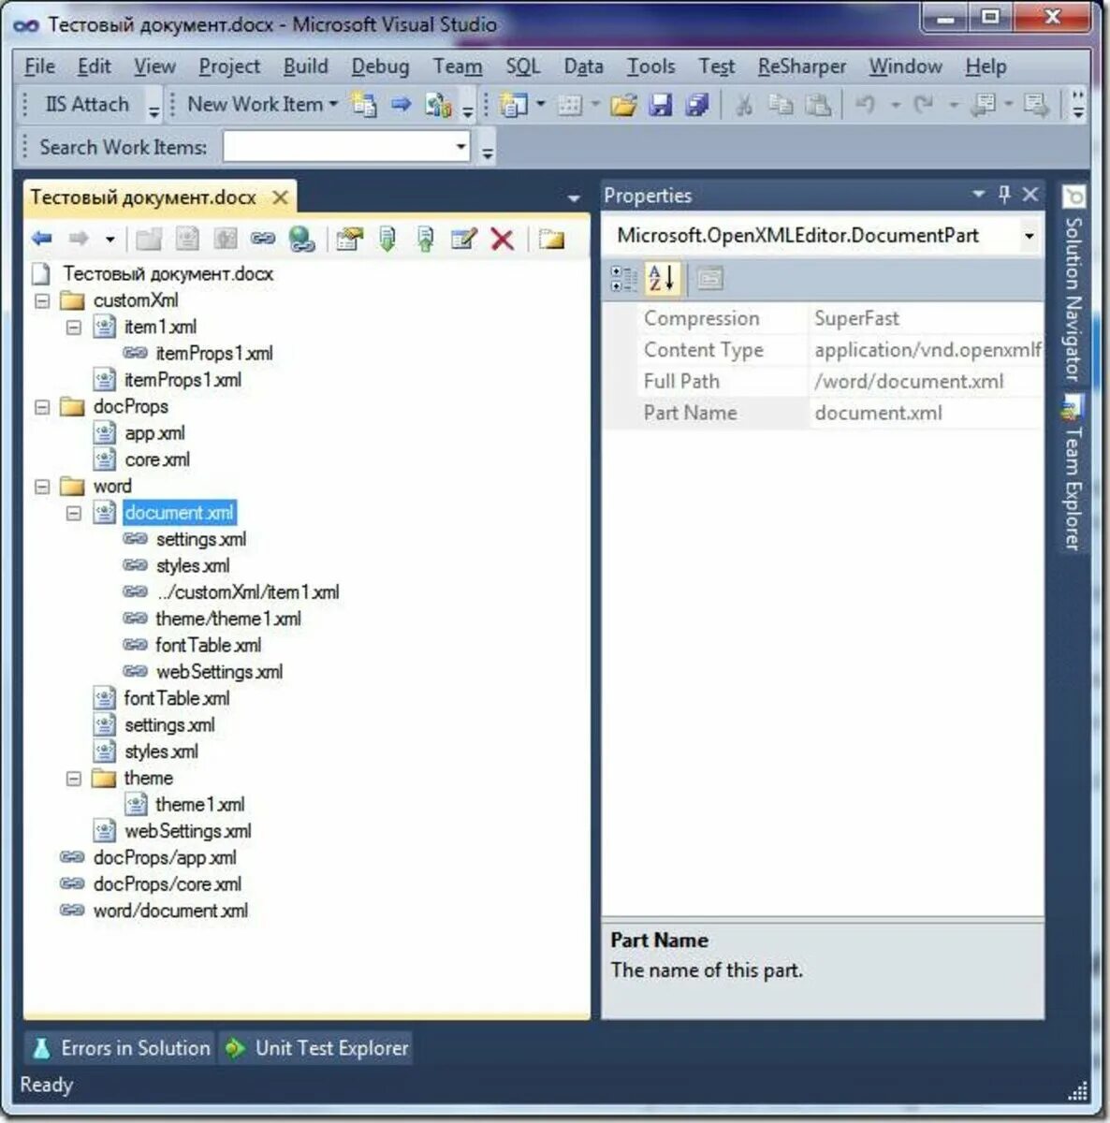Click the IIS Attach button
The height and width of the screenshot is (1123, 1110).
(86, 104)
